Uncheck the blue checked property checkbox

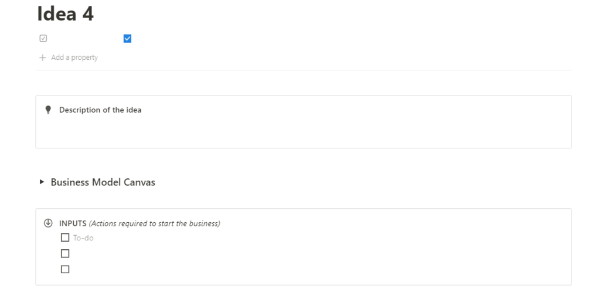[128, 39]
